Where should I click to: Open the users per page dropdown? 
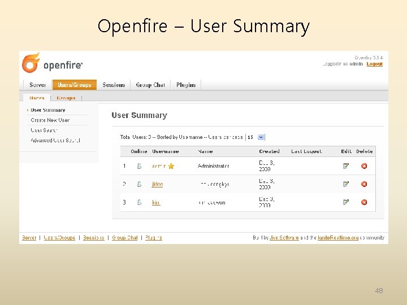(255, 137)
